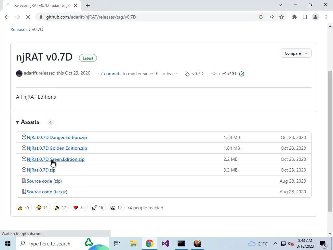The width and height of the screenshot is (333, 250).
Task: Open commit ce9a301
Action: (228, 74)
